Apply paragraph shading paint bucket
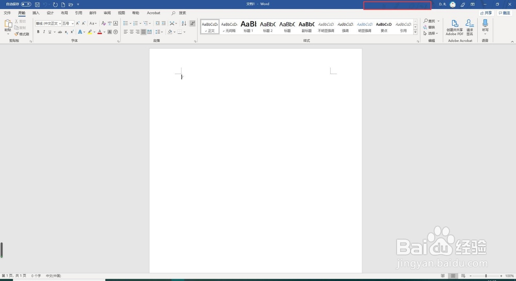The height and width of the screenshot is (281, 516). pos(170,32)
